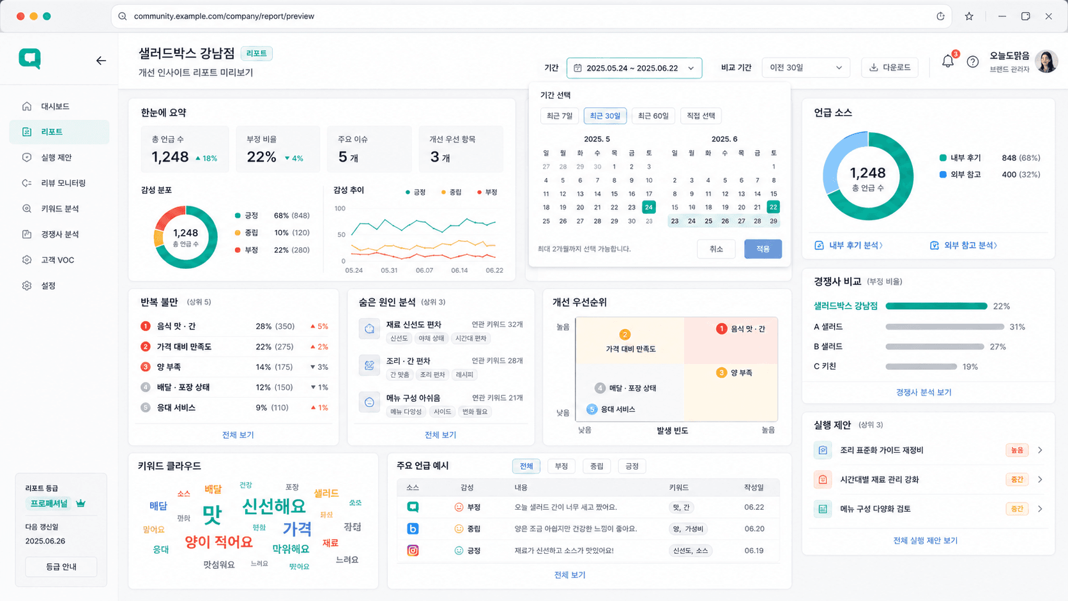Click 취소 in period picker
The height and width of the screenshot is (601, 1068).
click(x=716, y=249)
